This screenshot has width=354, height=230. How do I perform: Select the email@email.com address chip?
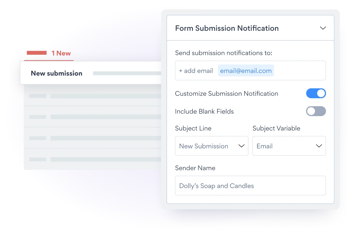pyautogui.click(x=246, y=71)
